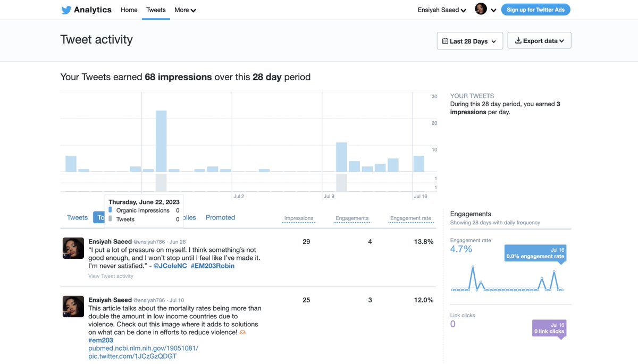
Task: Click the profile avatar in the header
Action: coord(481,9)
